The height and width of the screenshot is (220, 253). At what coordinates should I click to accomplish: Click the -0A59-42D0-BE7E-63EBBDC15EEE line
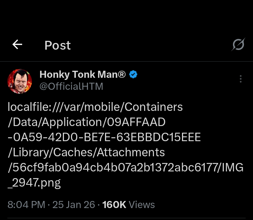[104, 137]
